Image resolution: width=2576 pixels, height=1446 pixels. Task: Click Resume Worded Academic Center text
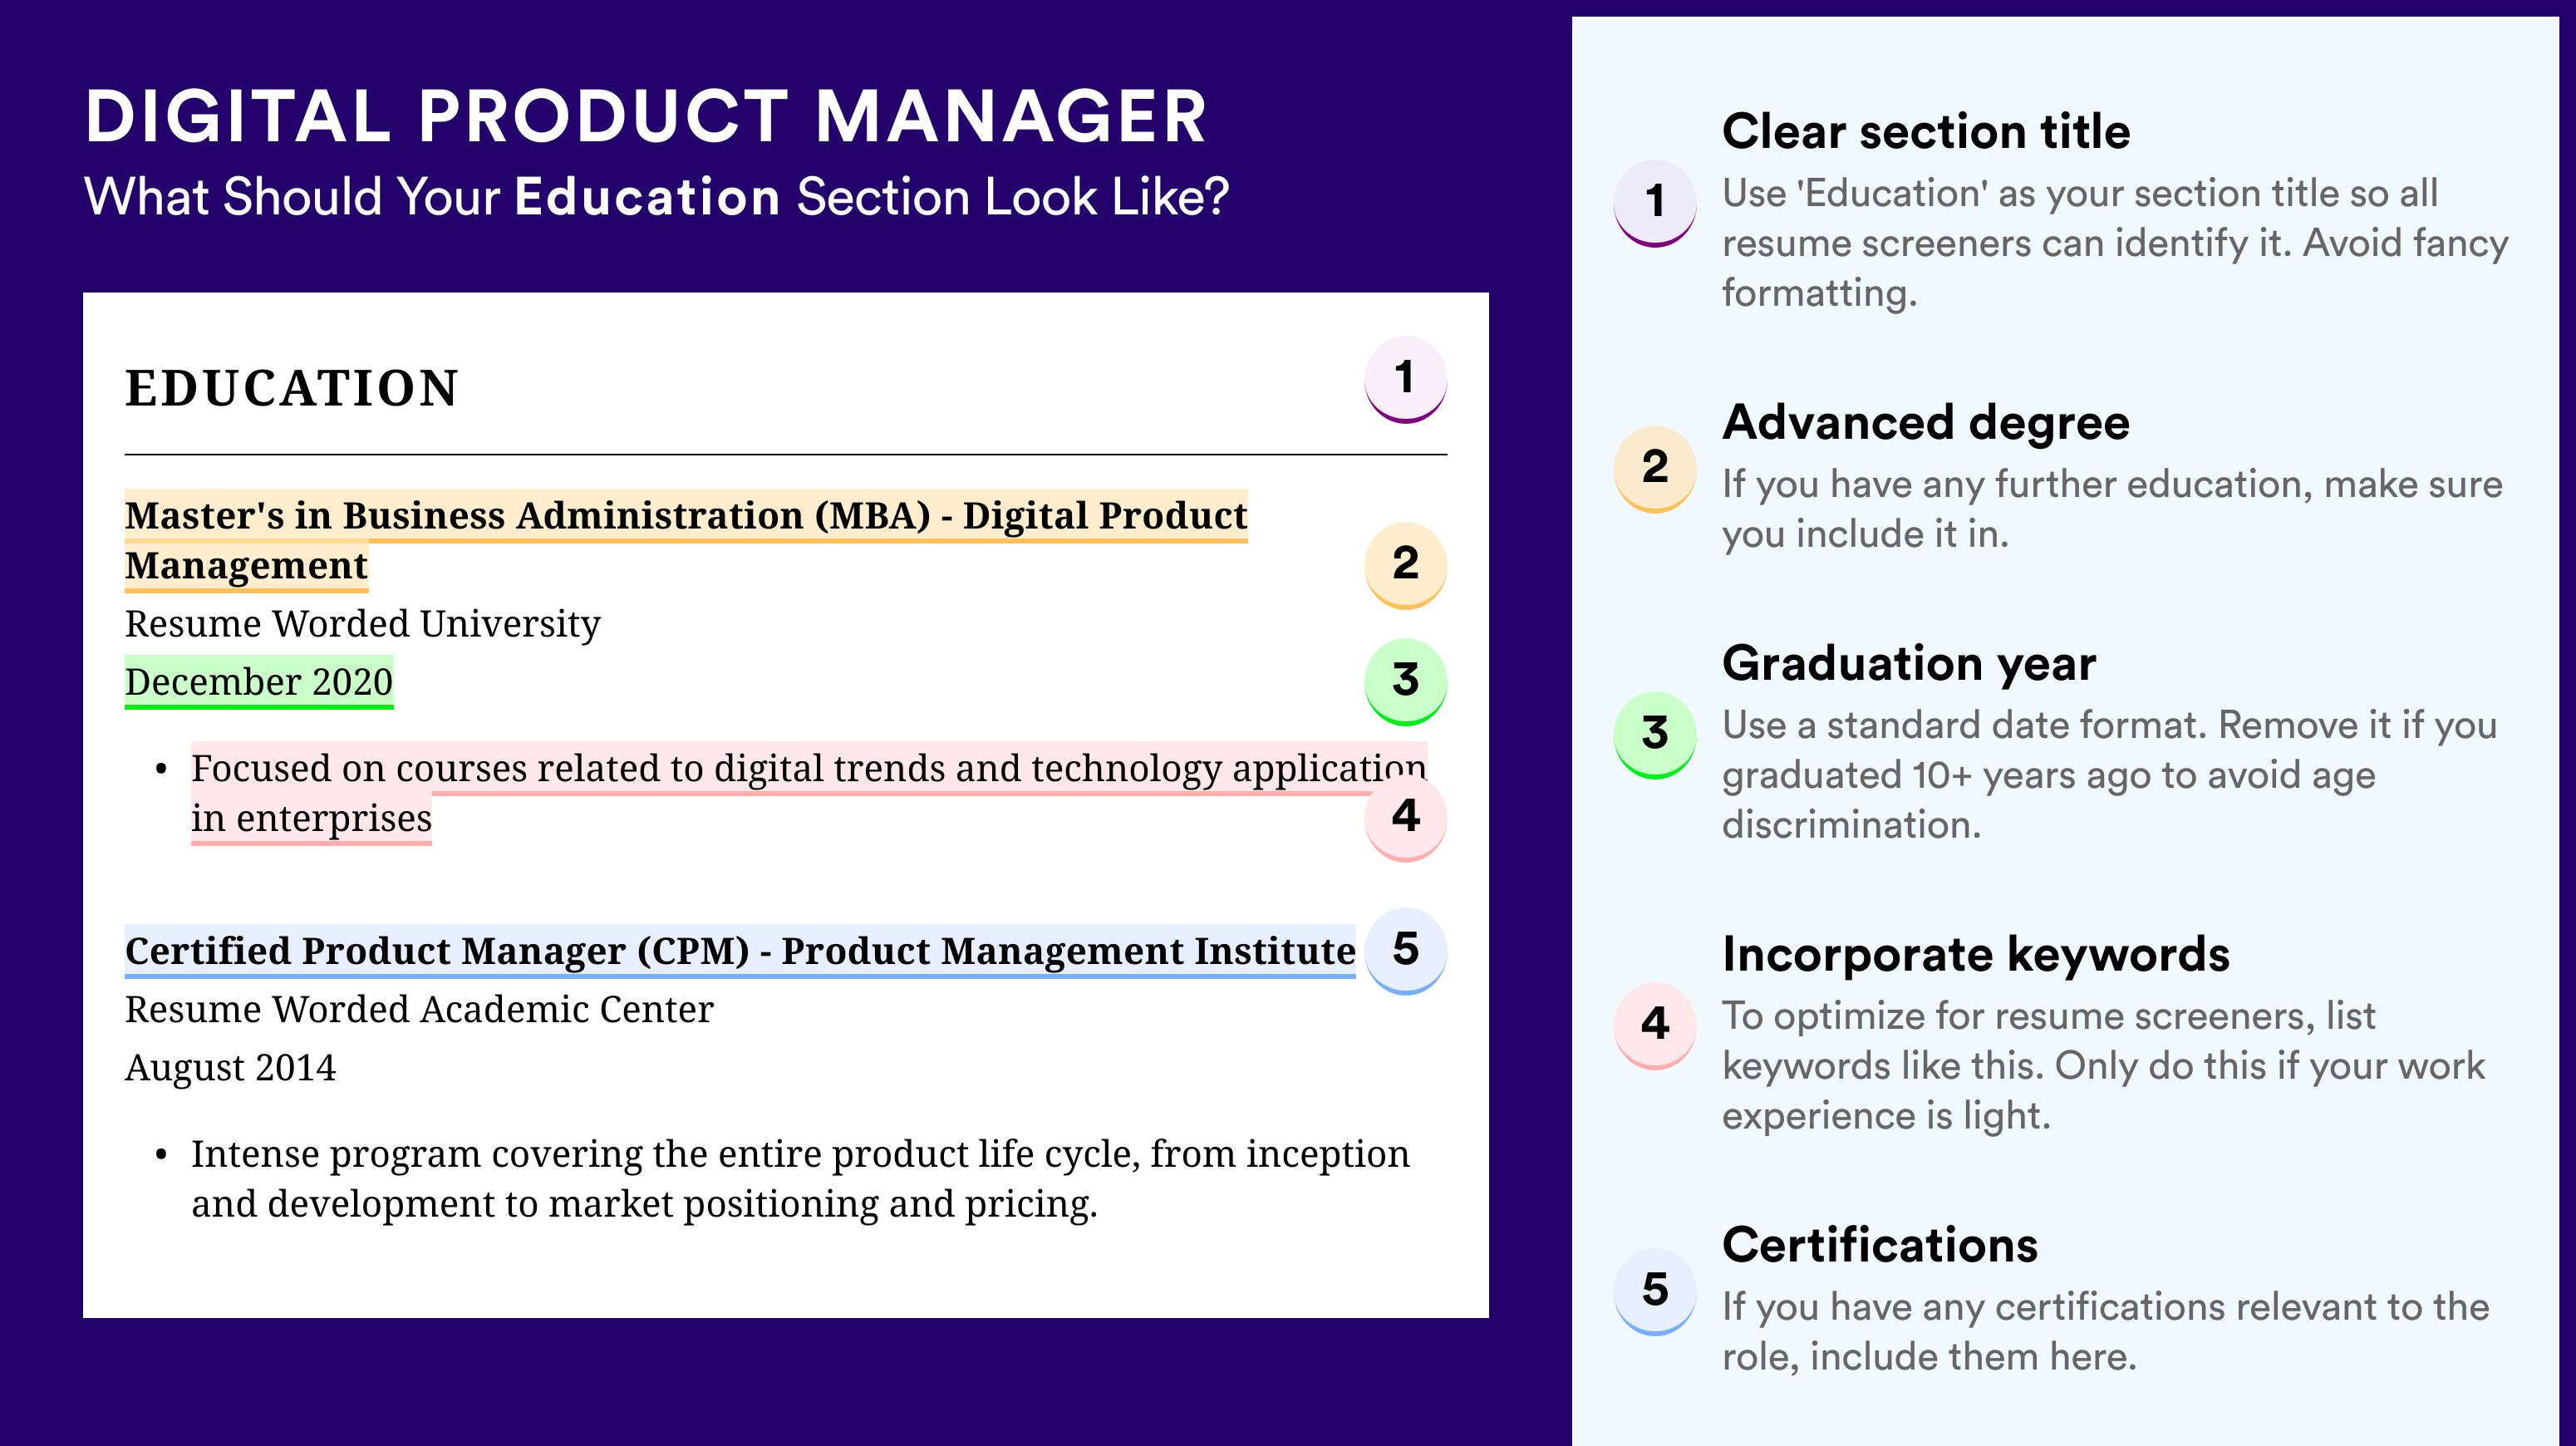(x=419, y=1009)
